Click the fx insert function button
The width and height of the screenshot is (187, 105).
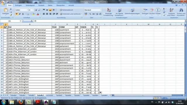click(32, 21)
